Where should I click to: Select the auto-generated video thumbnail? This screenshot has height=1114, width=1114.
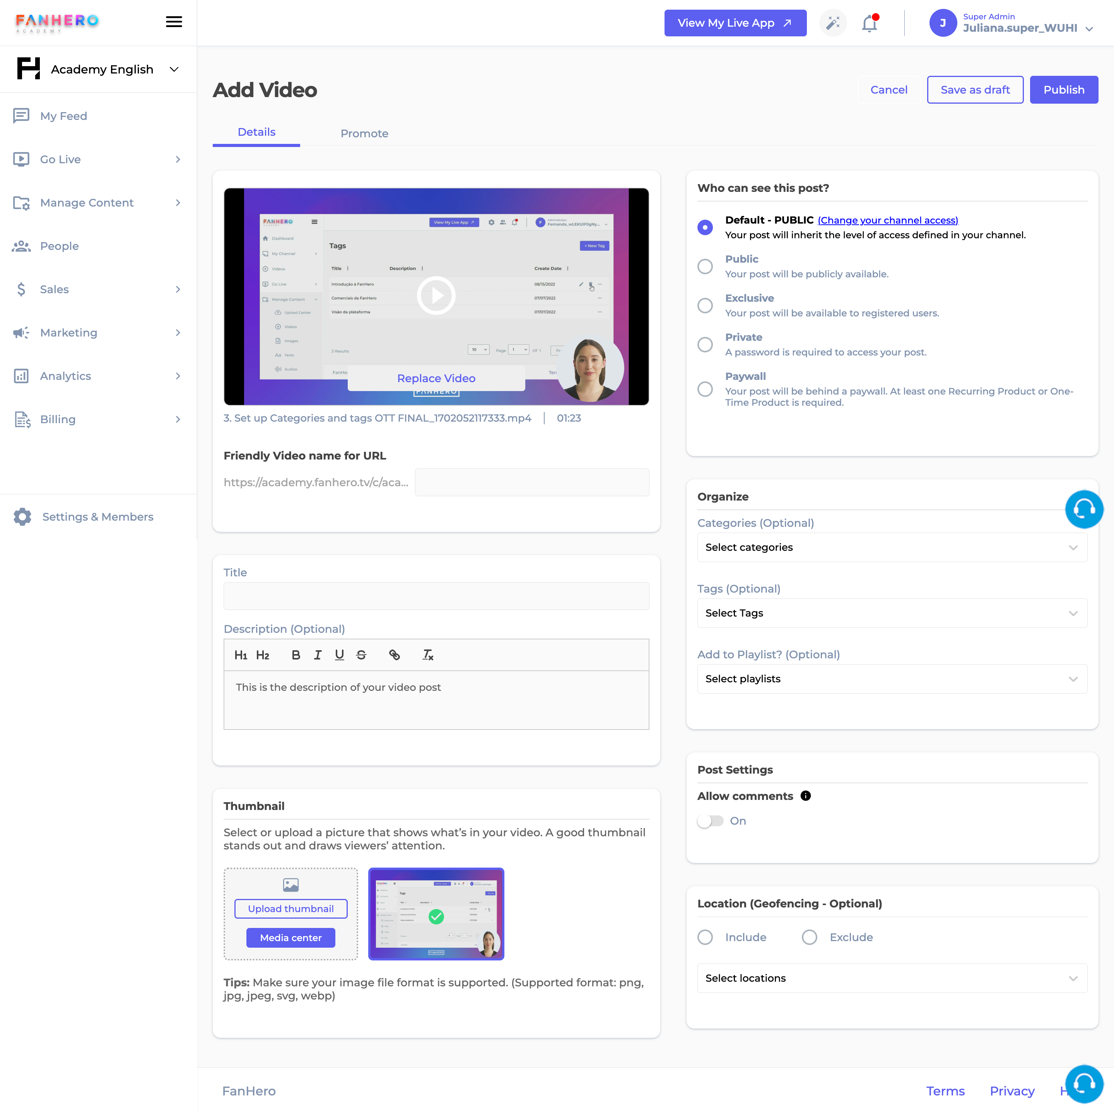click(436, 914)
